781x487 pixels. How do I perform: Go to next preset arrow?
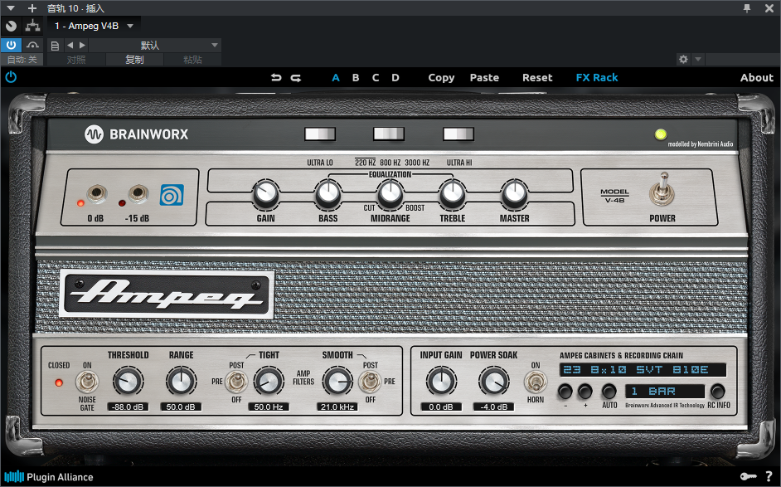83,45
